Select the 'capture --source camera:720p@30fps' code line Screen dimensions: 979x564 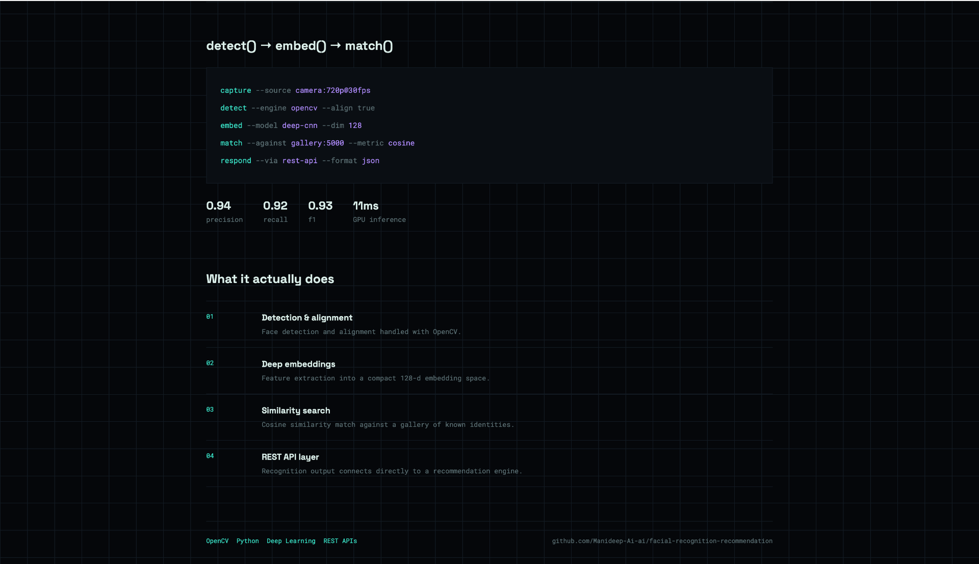click(x=295, y=90)
